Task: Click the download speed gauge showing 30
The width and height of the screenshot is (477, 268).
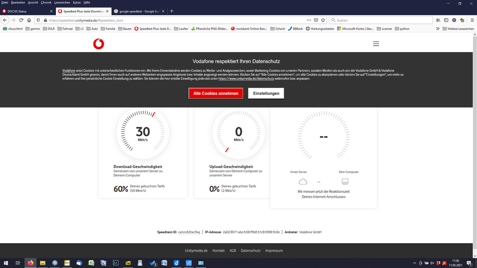Action: [143, 133]
